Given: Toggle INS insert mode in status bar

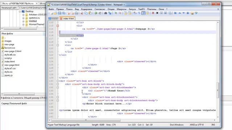Looking at the screenshot, I should [x=213, y=125].
